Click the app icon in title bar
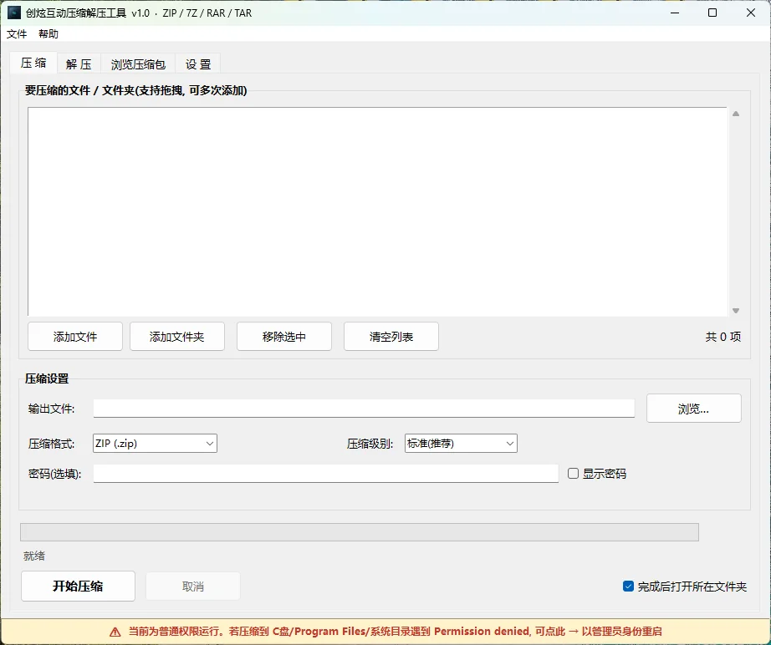 pos(13,13)
